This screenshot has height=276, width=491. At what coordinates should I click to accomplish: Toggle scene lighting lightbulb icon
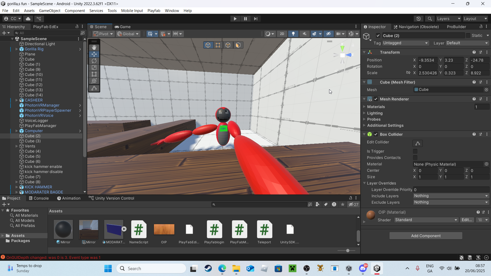(x=293, y=34)
